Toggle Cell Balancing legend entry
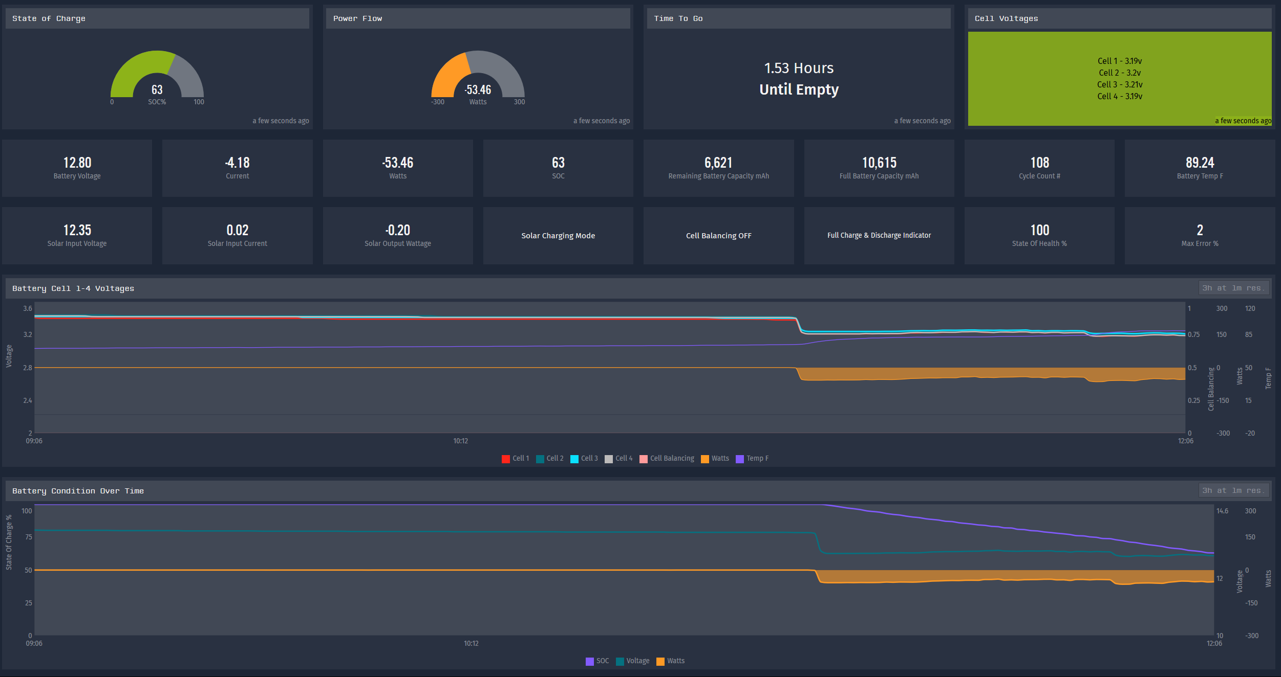This screenshot has width=1281, height=677. tap(671, 459)
